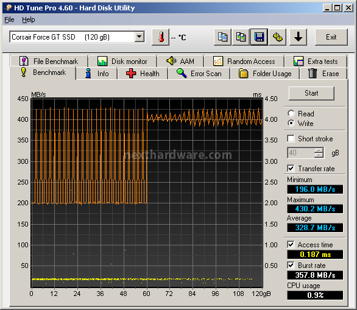
Task: Close the HD Tune Pro window
Action: 348,8
